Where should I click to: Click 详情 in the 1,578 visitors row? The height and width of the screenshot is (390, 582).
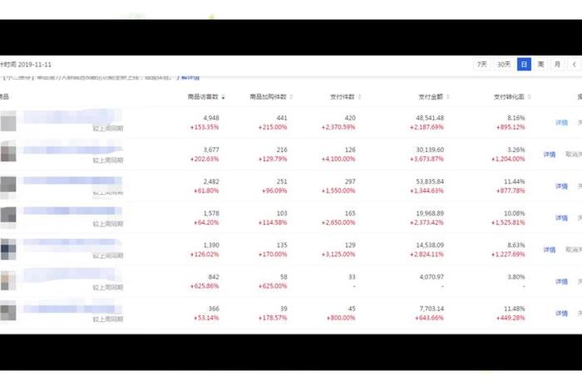tap(561, 218)
